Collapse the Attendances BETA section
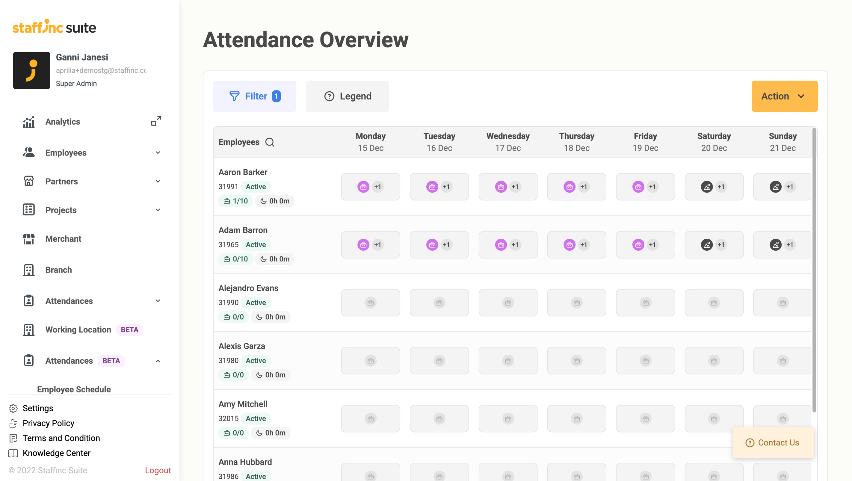 point(158,361)
